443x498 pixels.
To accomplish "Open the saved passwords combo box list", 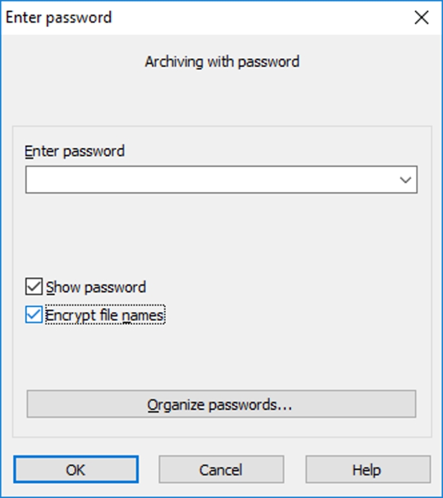I will click(x=406, y=180).
